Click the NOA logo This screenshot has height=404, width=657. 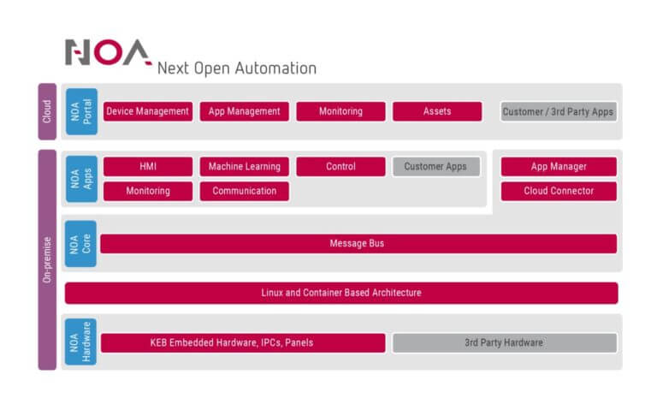[107, 53]
